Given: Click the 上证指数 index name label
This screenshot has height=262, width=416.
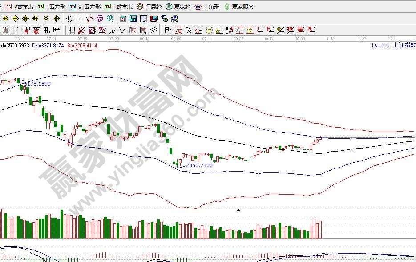Looking at the screenshot, I should 406,45.
